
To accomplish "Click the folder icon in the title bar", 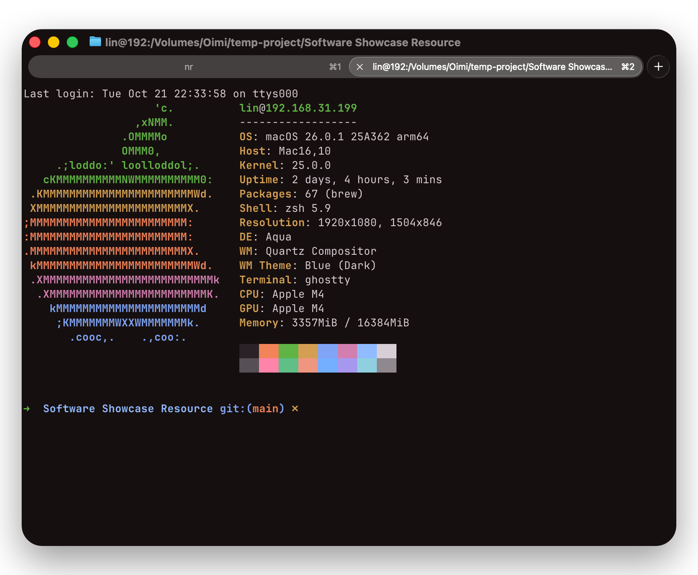I will 95,42.
